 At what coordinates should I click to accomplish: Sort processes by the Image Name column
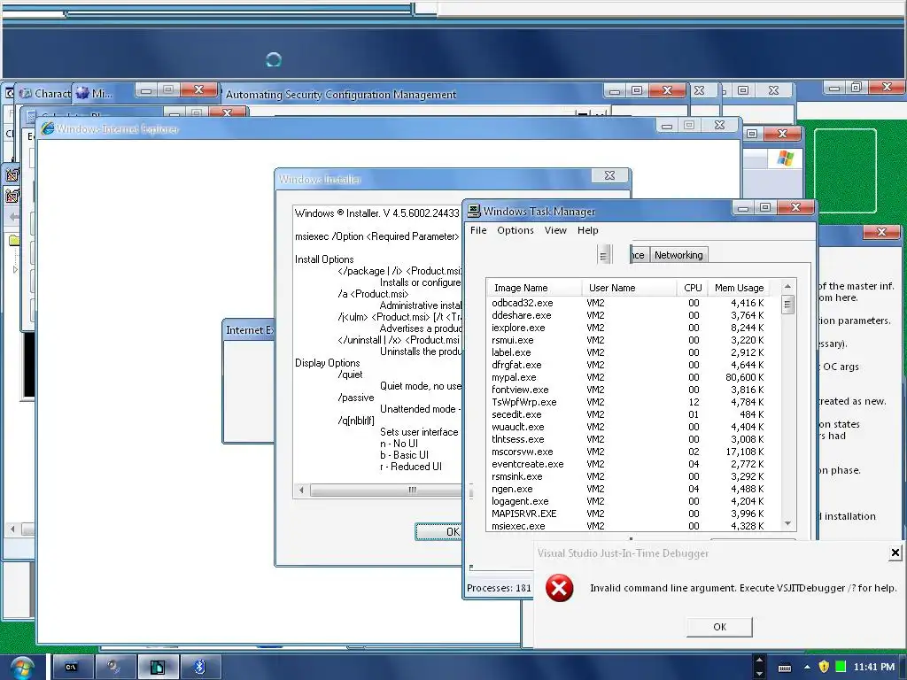534,288
